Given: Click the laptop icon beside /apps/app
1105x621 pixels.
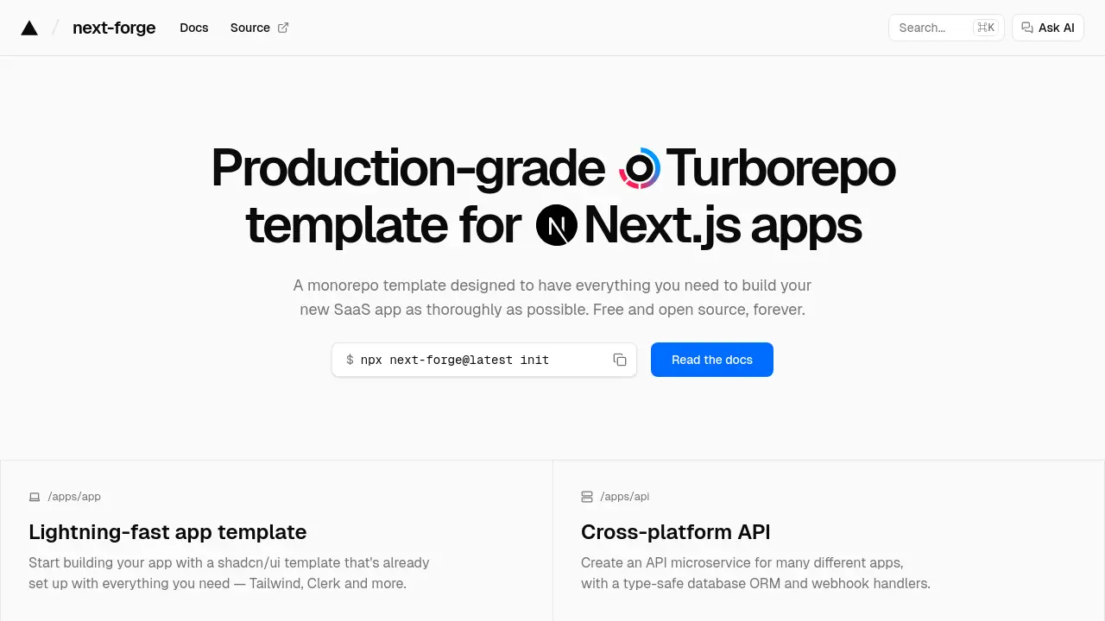Looking at the screenshot, I should coord(35,496).
